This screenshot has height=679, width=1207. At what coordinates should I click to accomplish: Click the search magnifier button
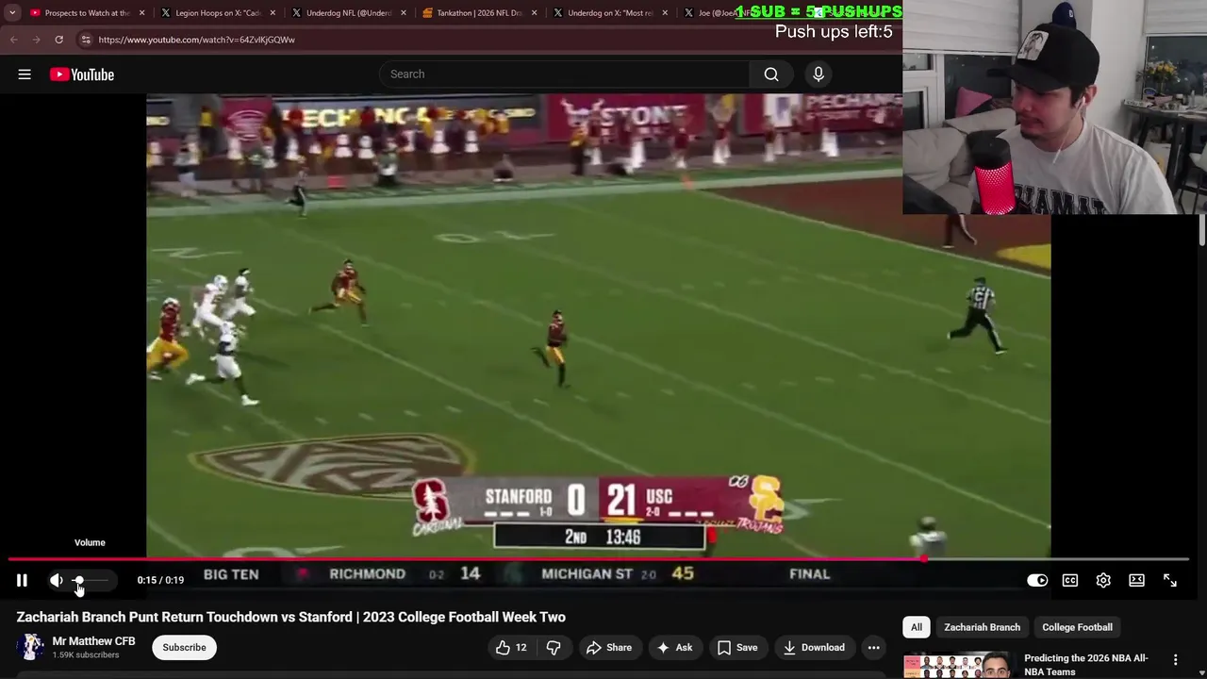point(771,75)
